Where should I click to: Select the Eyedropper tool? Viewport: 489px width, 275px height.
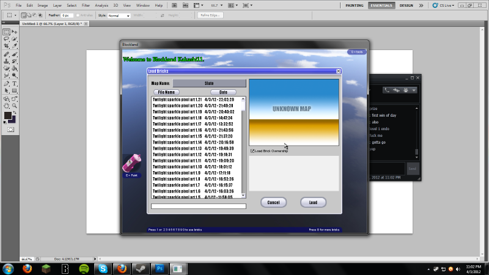(14, 46)
